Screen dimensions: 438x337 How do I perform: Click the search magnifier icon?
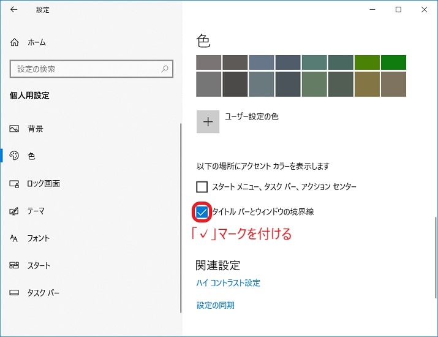click(x=165, y=69)
